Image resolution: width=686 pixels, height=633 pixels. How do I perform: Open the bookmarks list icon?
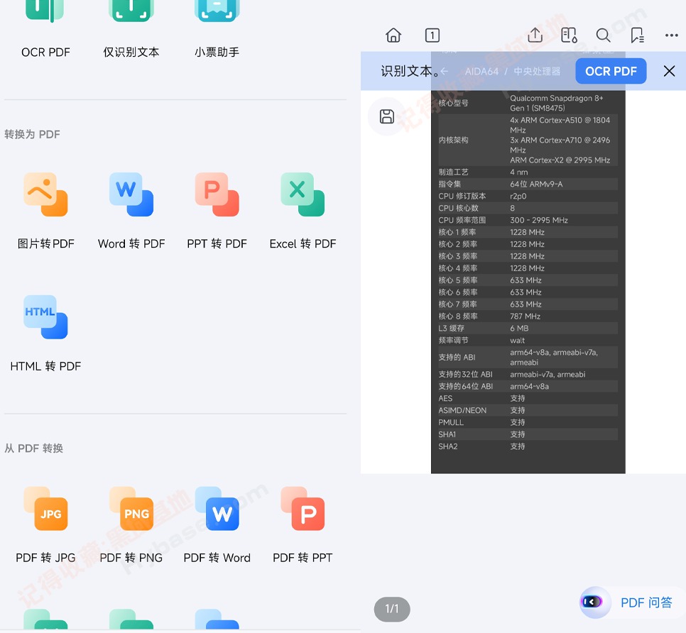(x=637, y=35)
